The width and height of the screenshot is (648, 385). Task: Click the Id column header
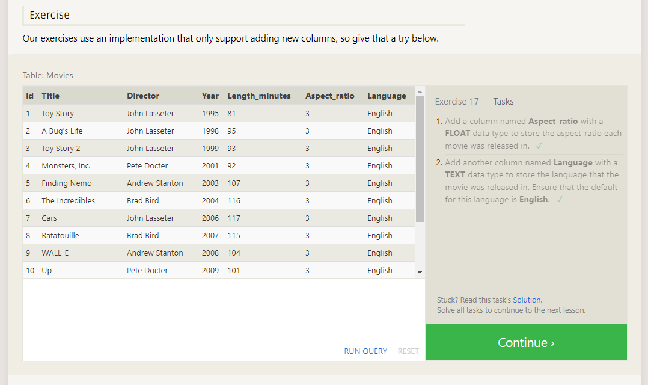(x=30, y=96)
